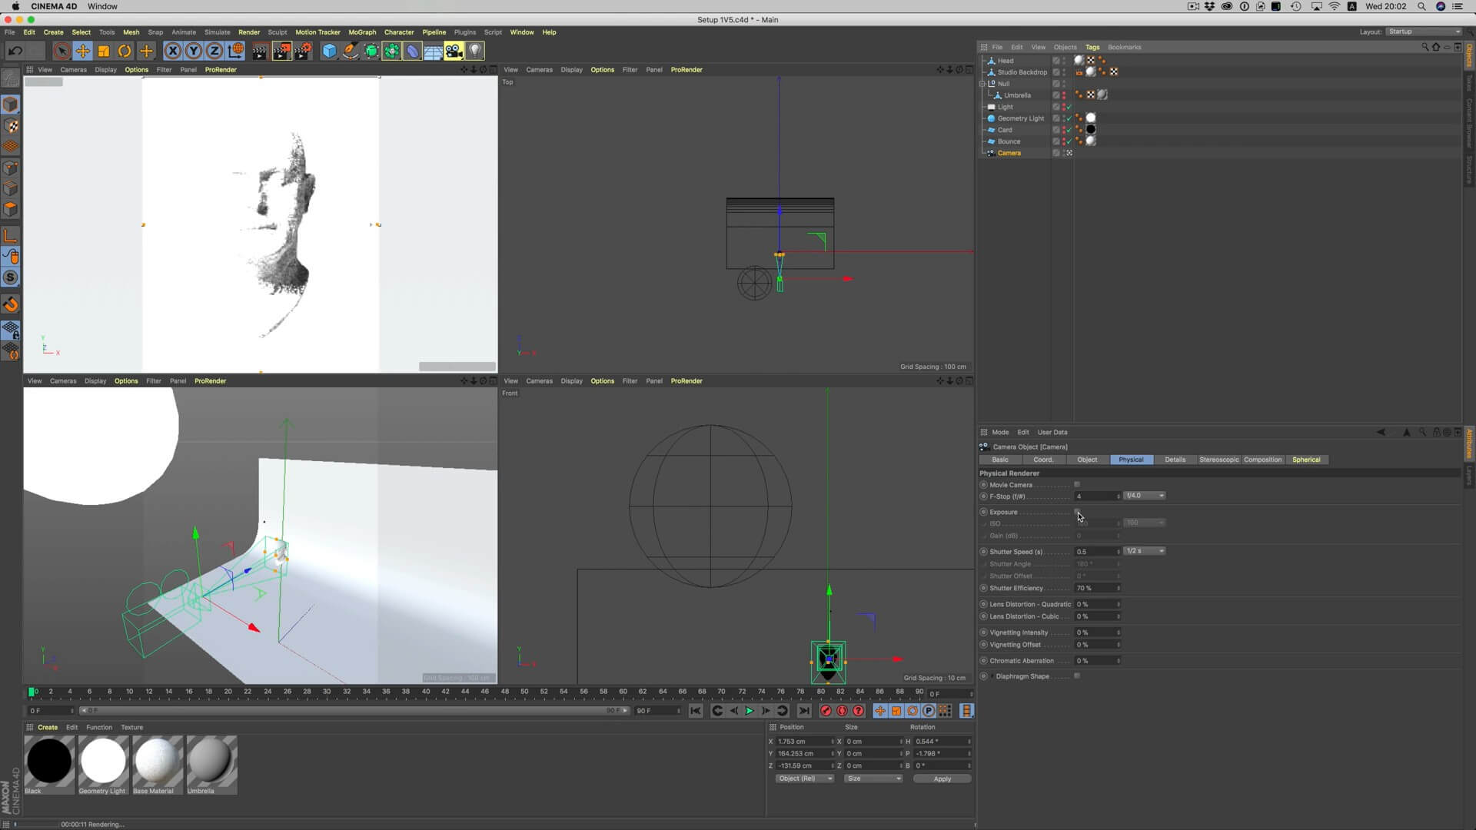The image size is (1476, 830).
Task: Toggle the X axis lock icon
Action: click(173, 51)
